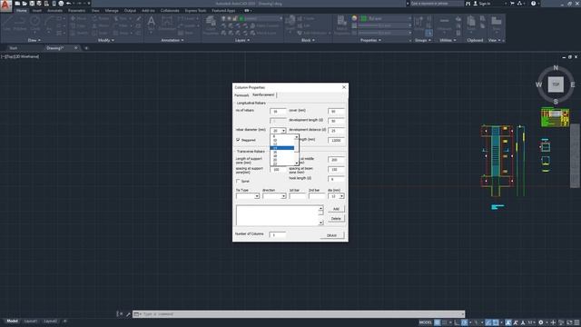Click the Plot printer quick-access icon
Image resolution: width=581 pixels, height=327 pixels.
click(x=61, y=4)
